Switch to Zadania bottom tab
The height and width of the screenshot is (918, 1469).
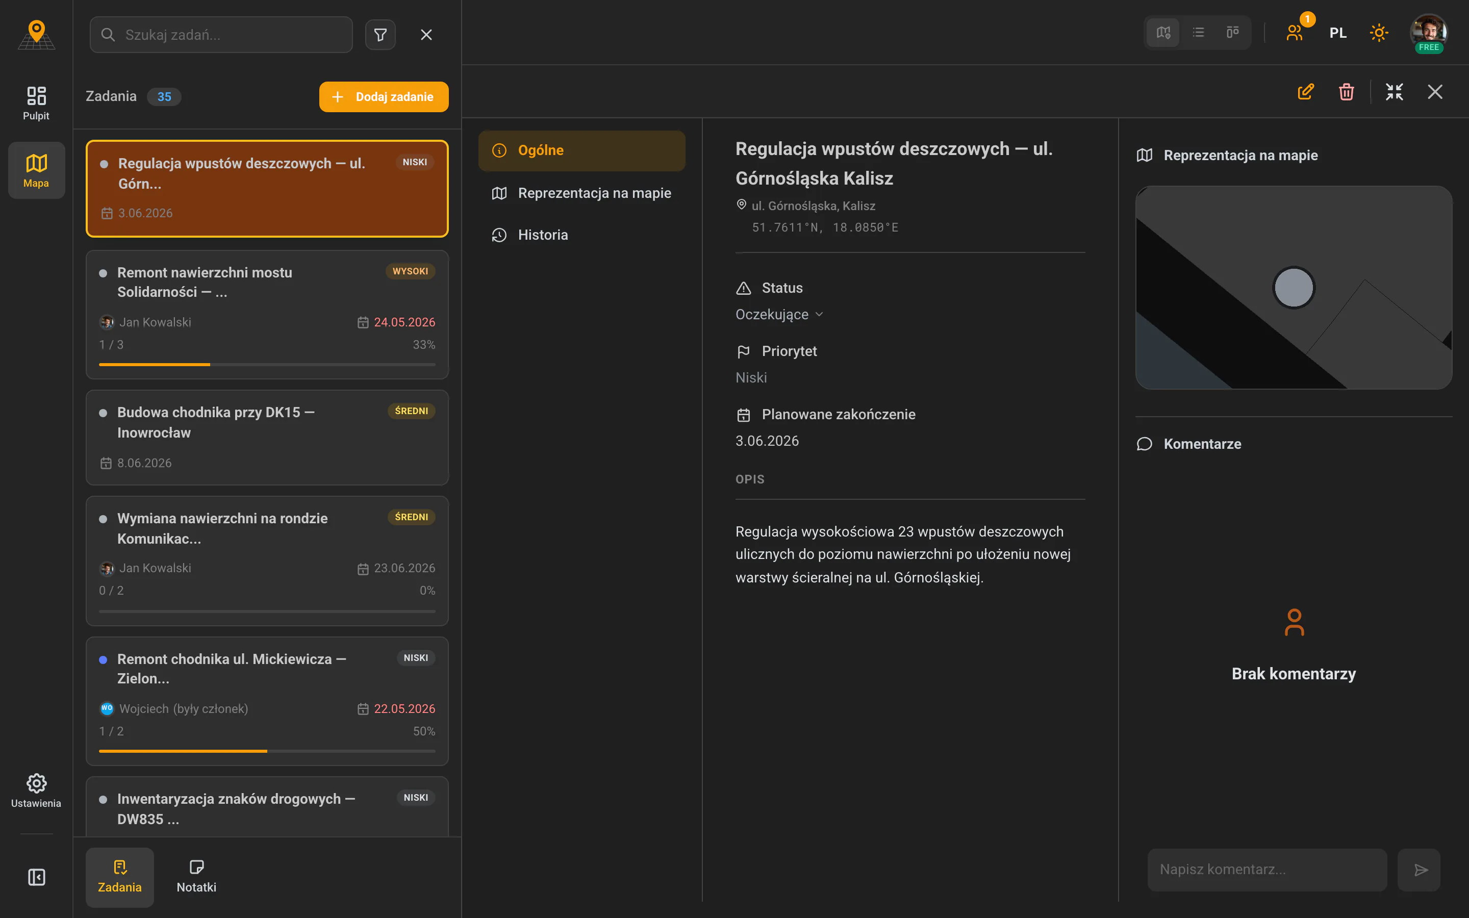tap(119, 877)
